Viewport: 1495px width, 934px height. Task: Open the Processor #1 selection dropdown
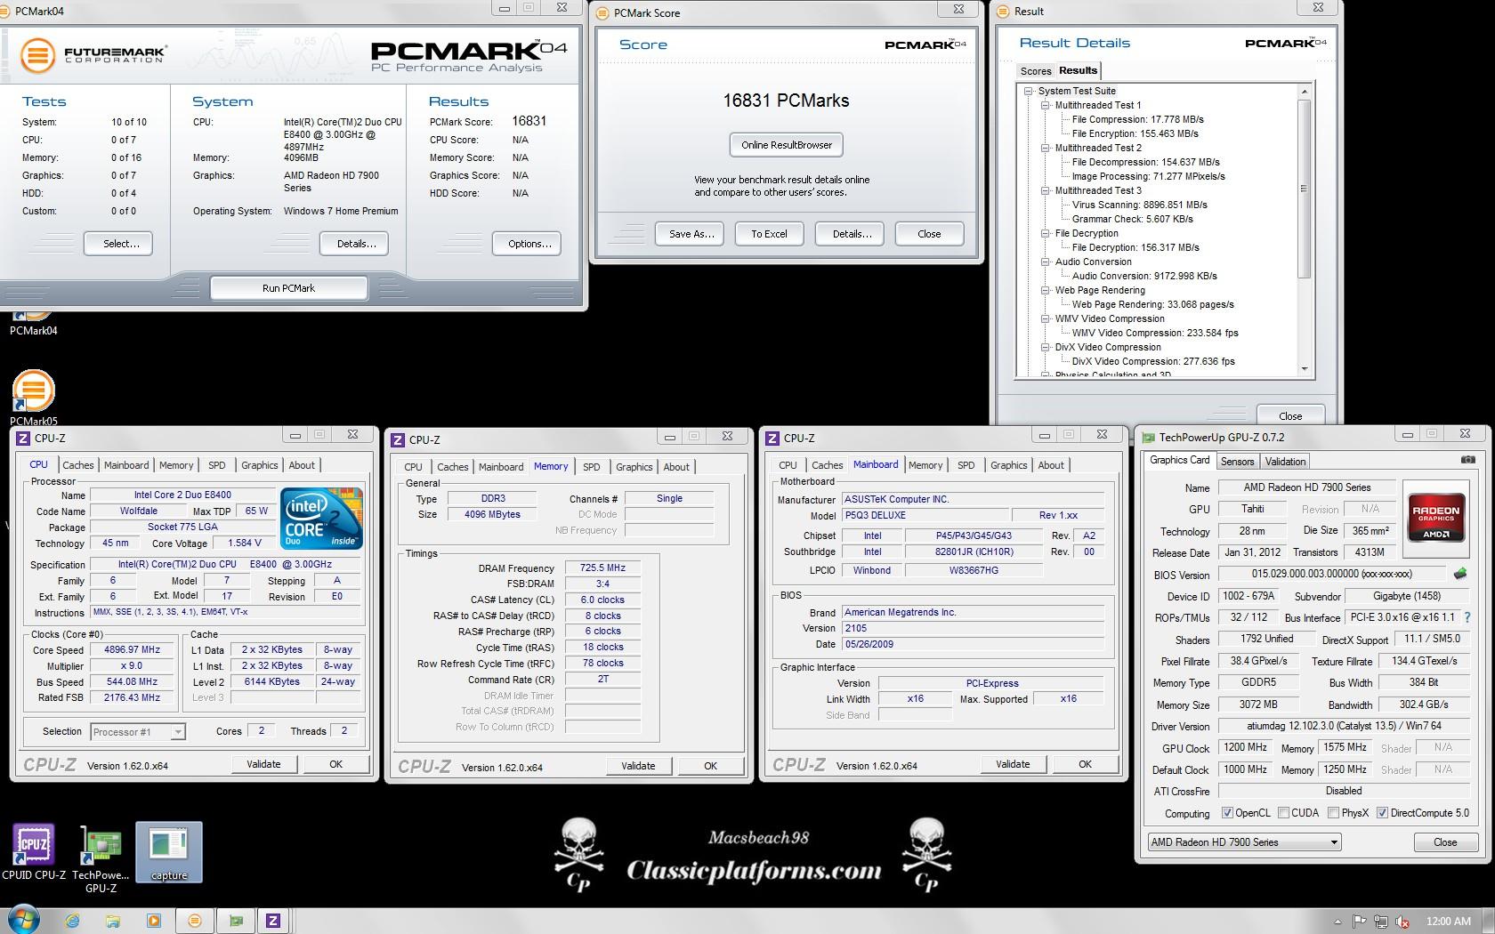coord(138,732)
